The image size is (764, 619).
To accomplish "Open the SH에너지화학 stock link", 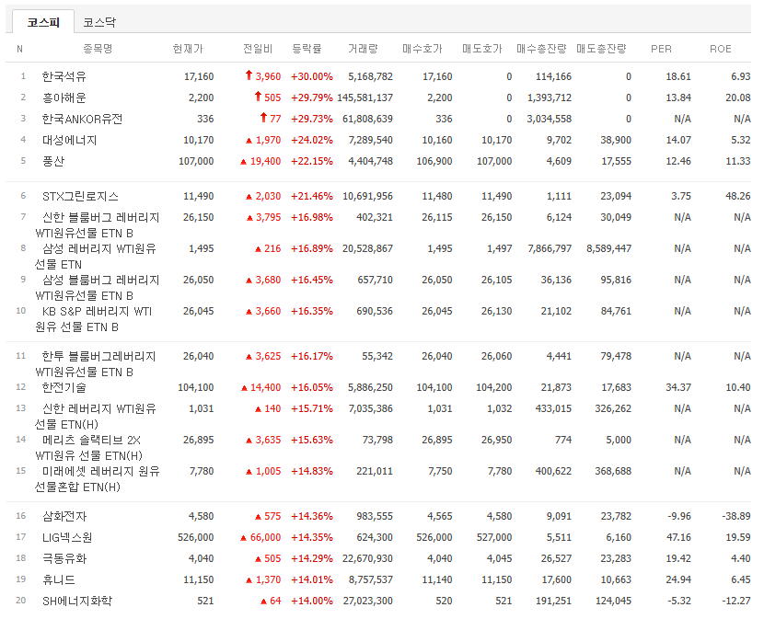I will point(77,601).
